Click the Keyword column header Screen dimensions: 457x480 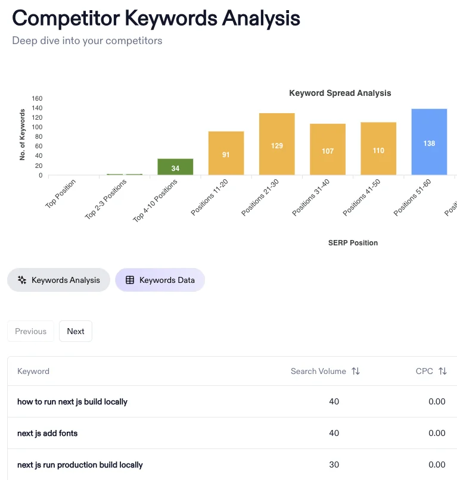click(33, 371)
